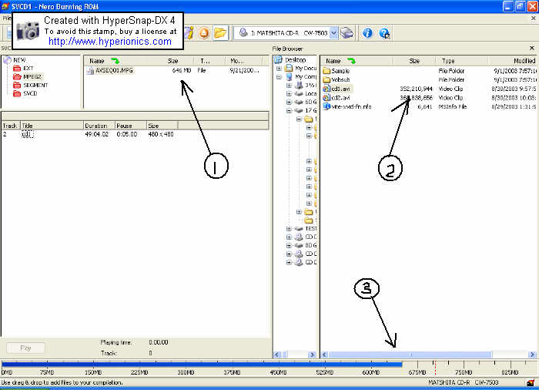The height and width of the screenshot is (390, 539).
Task: Expand the 60 G drive node
Action: click(x=289, y=103)
